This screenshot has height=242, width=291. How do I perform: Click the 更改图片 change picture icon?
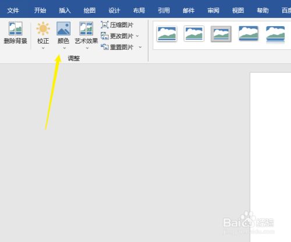[105, 36]
